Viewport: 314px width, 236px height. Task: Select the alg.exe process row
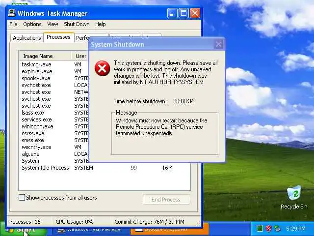coord(54,154)
